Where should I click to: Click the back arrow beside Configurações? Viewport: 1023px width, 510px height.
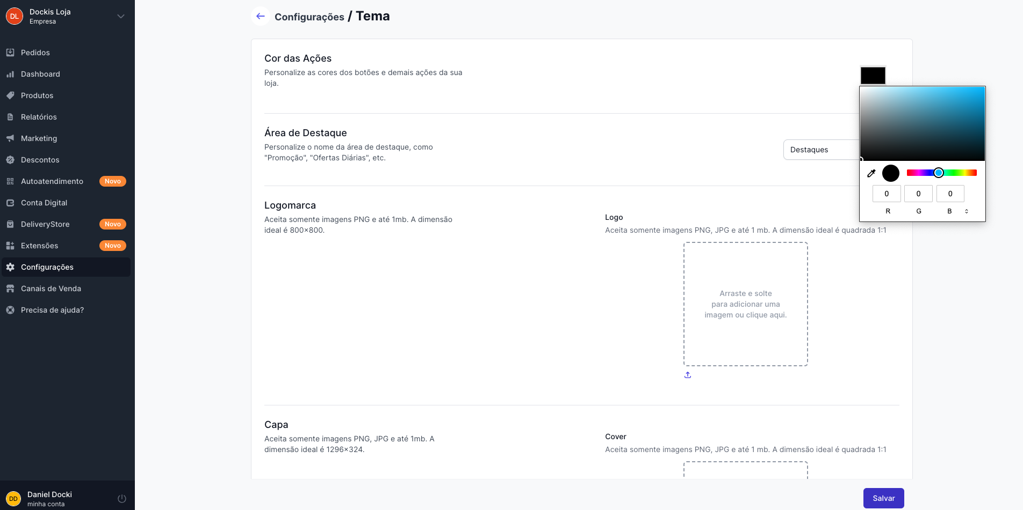[x=261, y=16]
